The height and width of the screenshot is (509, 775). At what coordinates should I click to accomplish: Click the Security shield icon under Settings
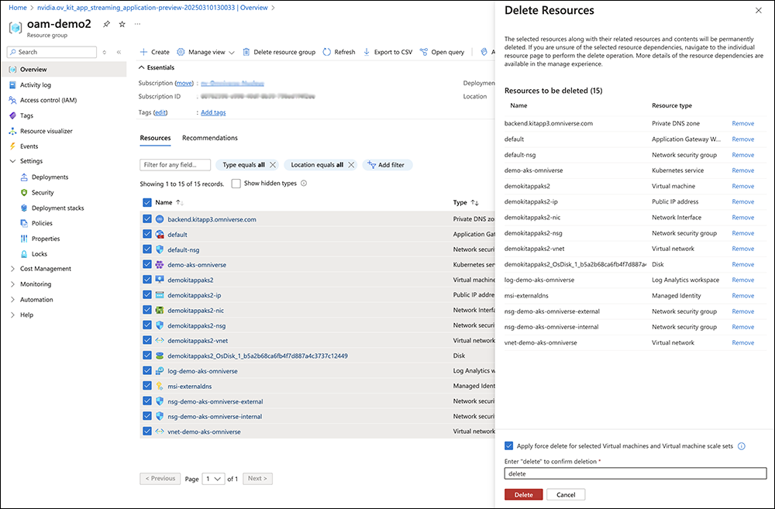[24, 192]
